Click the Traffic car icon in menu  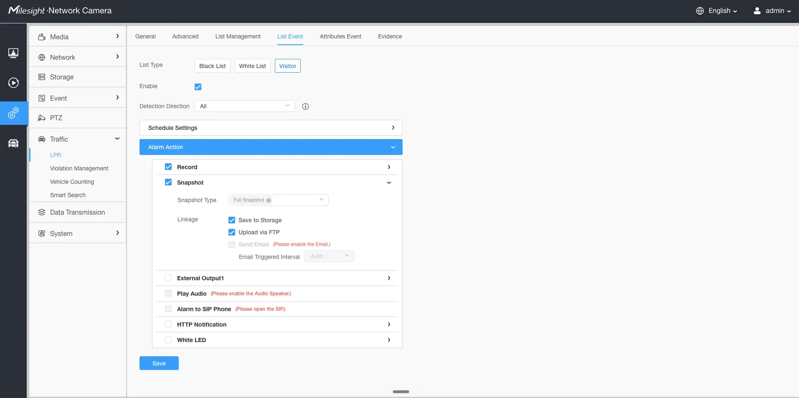[x=42, y=139]
